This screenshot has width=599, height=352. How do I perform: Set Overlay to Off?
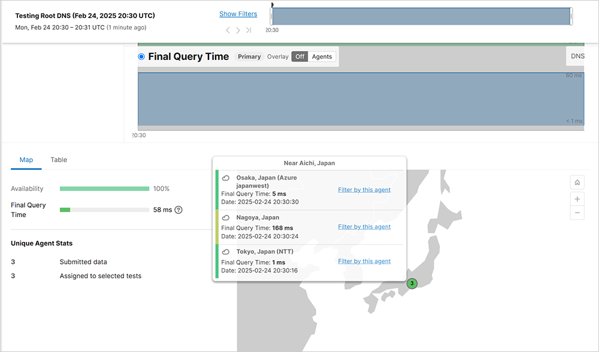click(x=299, y=57)
